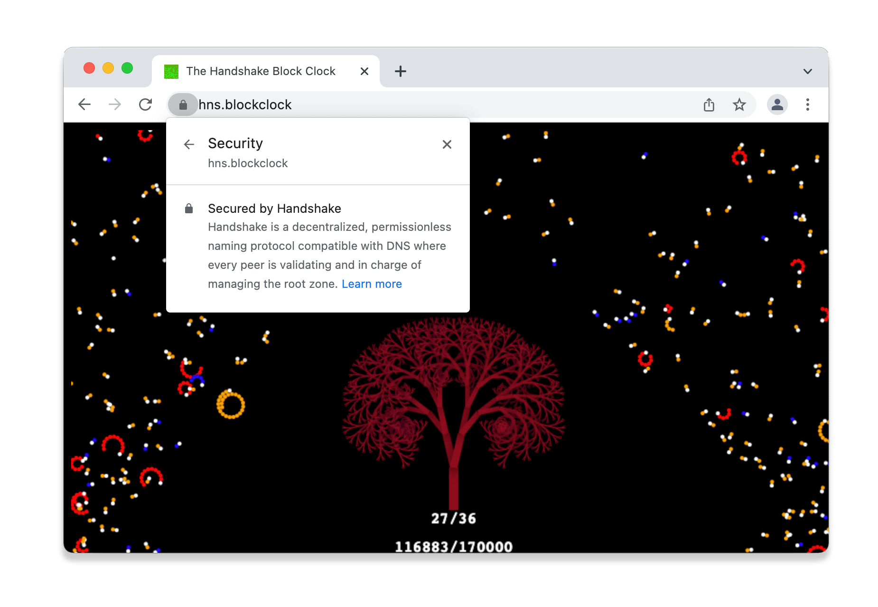Select The Handshake Block Clock tab
This screenshot has width=878, height=607.
[x=261, y=71]
